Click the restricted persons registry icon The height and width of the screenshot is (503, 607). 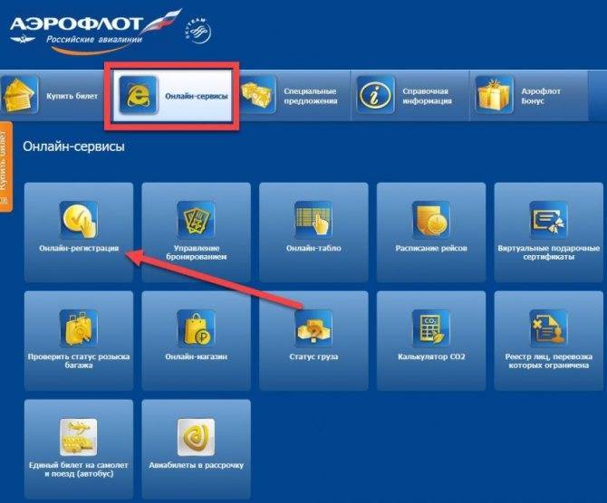(548, 328)
